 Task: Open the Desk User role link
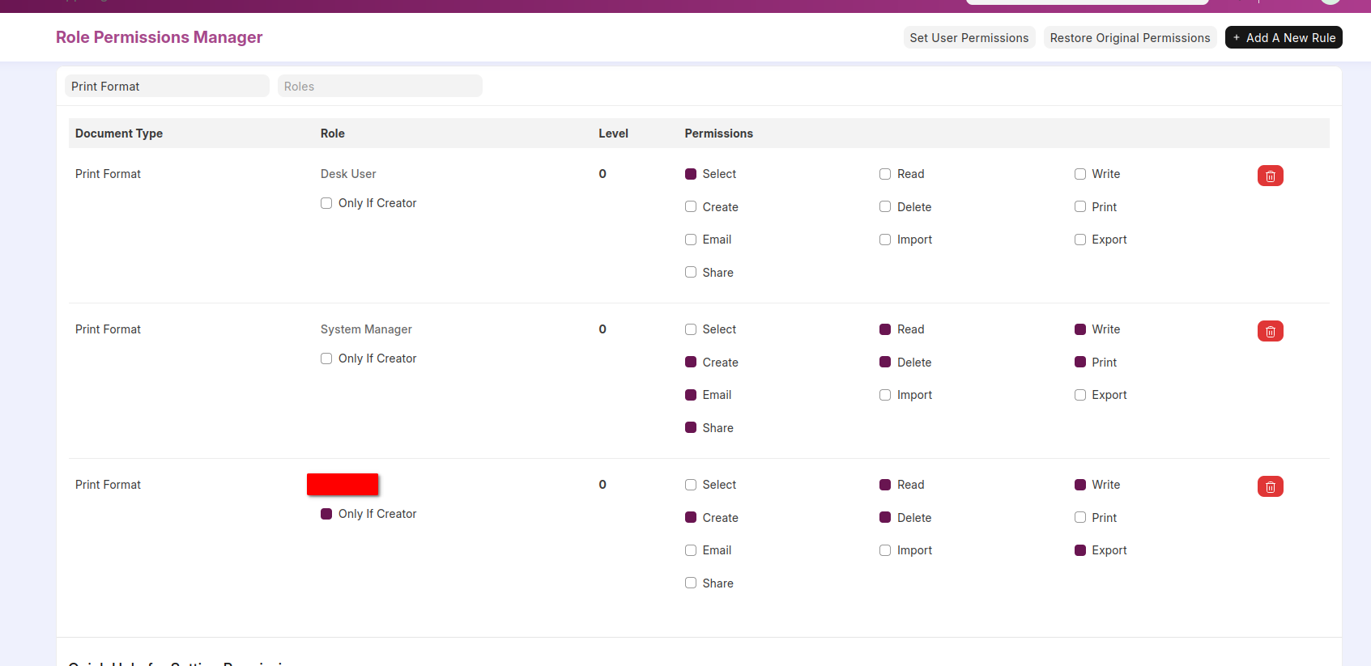[x=348, y=174]
